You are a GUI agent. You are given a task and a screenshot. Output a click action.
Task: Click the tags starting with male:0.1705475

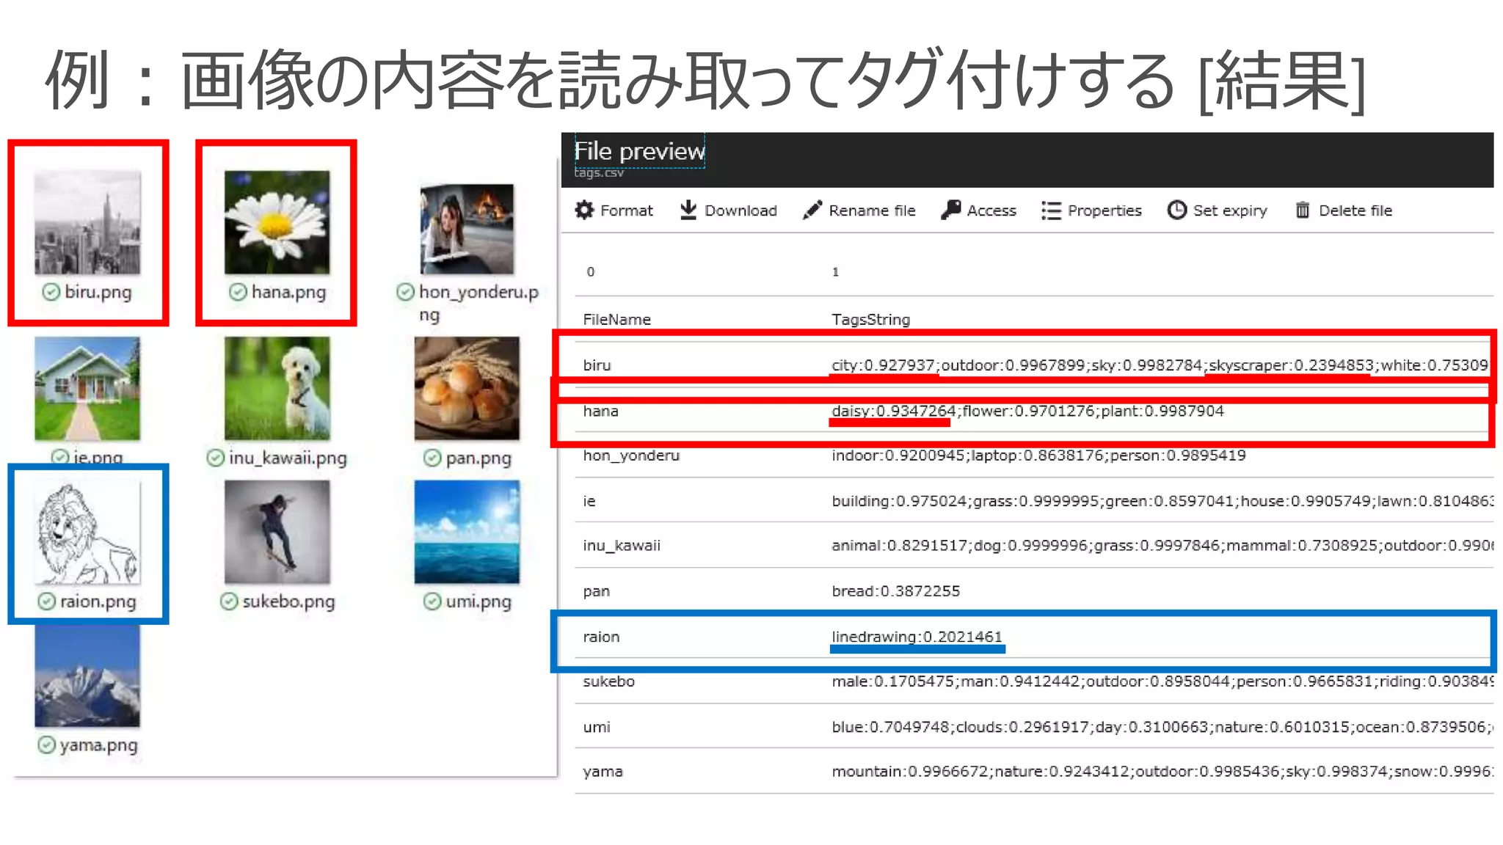point(1162,681)
